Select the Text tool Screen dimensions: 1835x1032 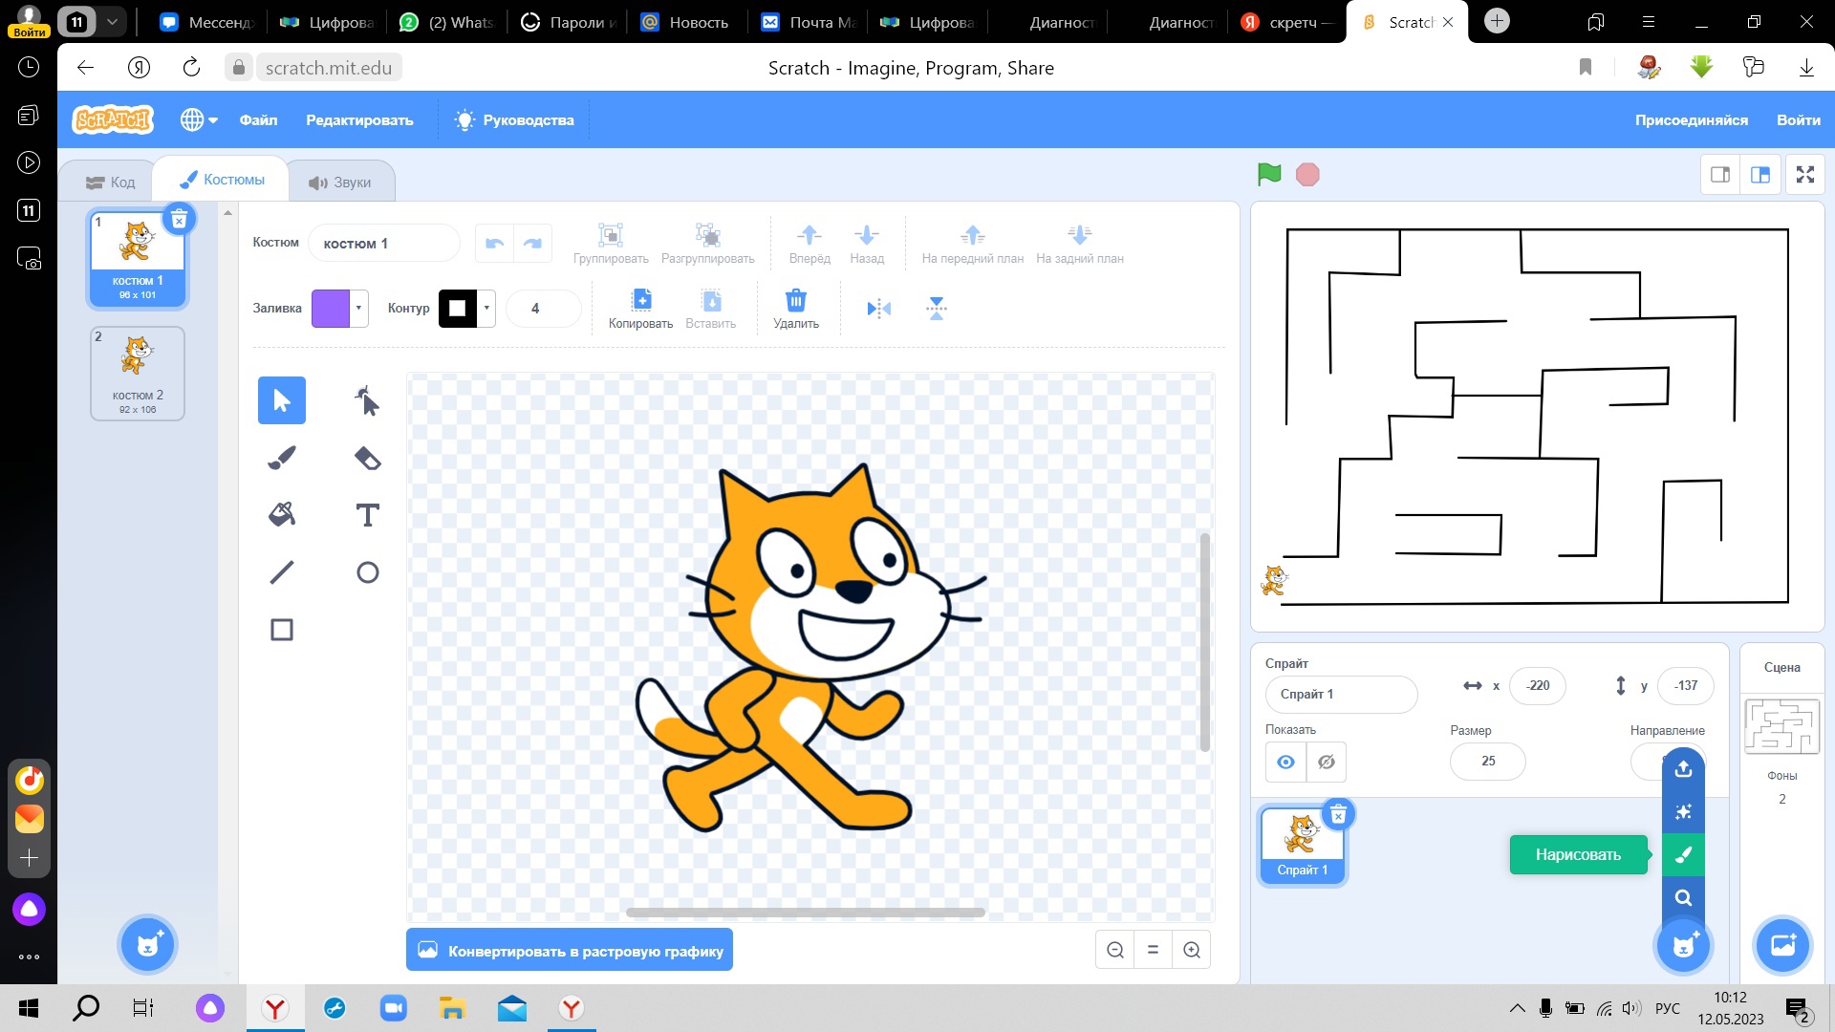[x=367, y=515]
